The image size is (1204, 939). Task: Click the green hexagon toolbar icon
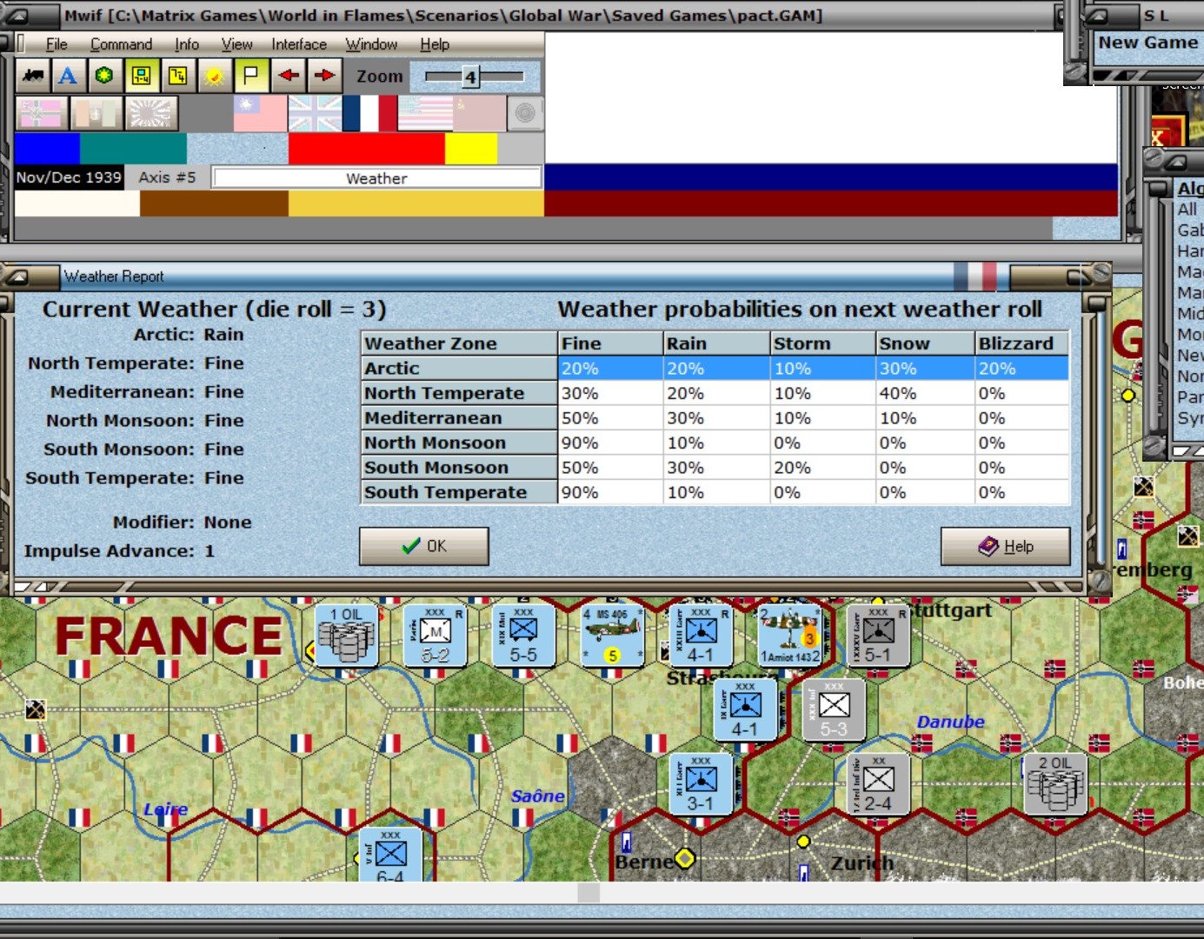(x=104, y=77)
